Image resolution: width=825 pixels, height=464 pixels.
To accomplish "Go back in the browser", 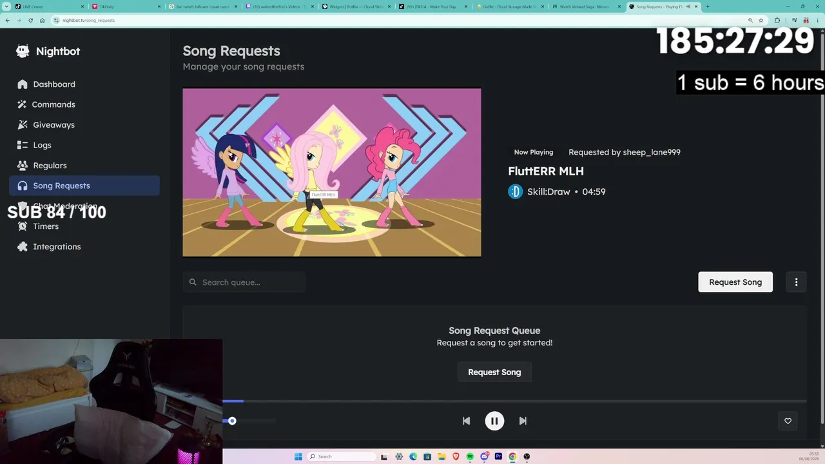I will pos(7,21).
